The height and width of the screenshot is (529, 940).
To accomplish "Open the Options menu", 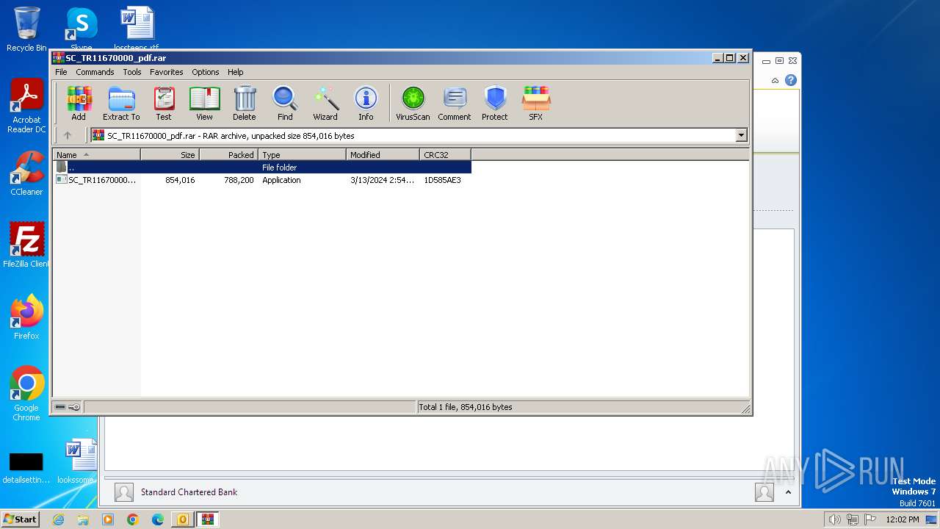I will (x=206, y=72).
